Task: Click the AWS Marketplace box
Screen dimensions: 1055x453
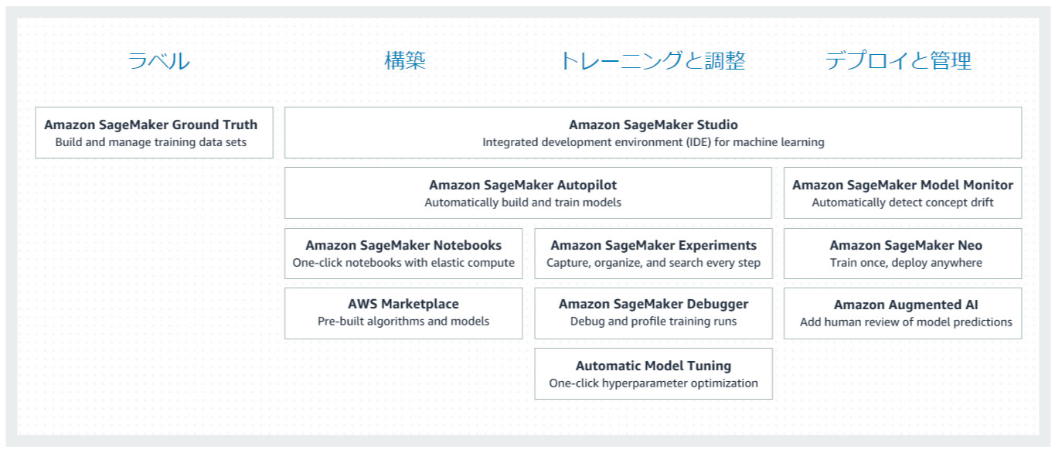Action: point(403,312)
